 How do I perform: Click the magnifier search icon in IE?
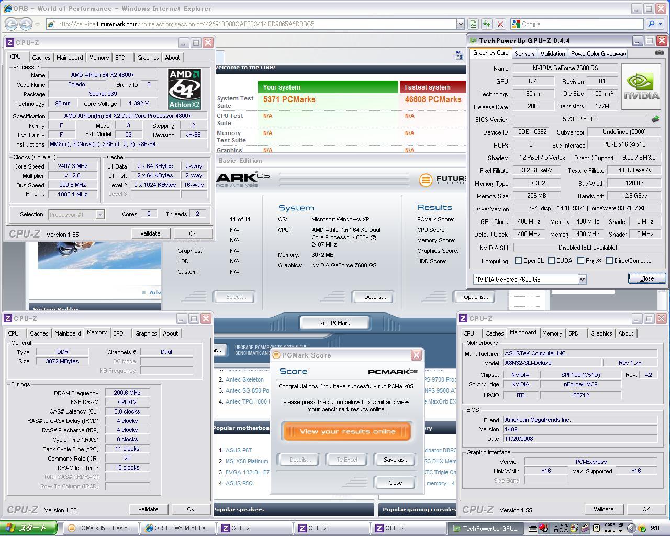coord(651,24)
